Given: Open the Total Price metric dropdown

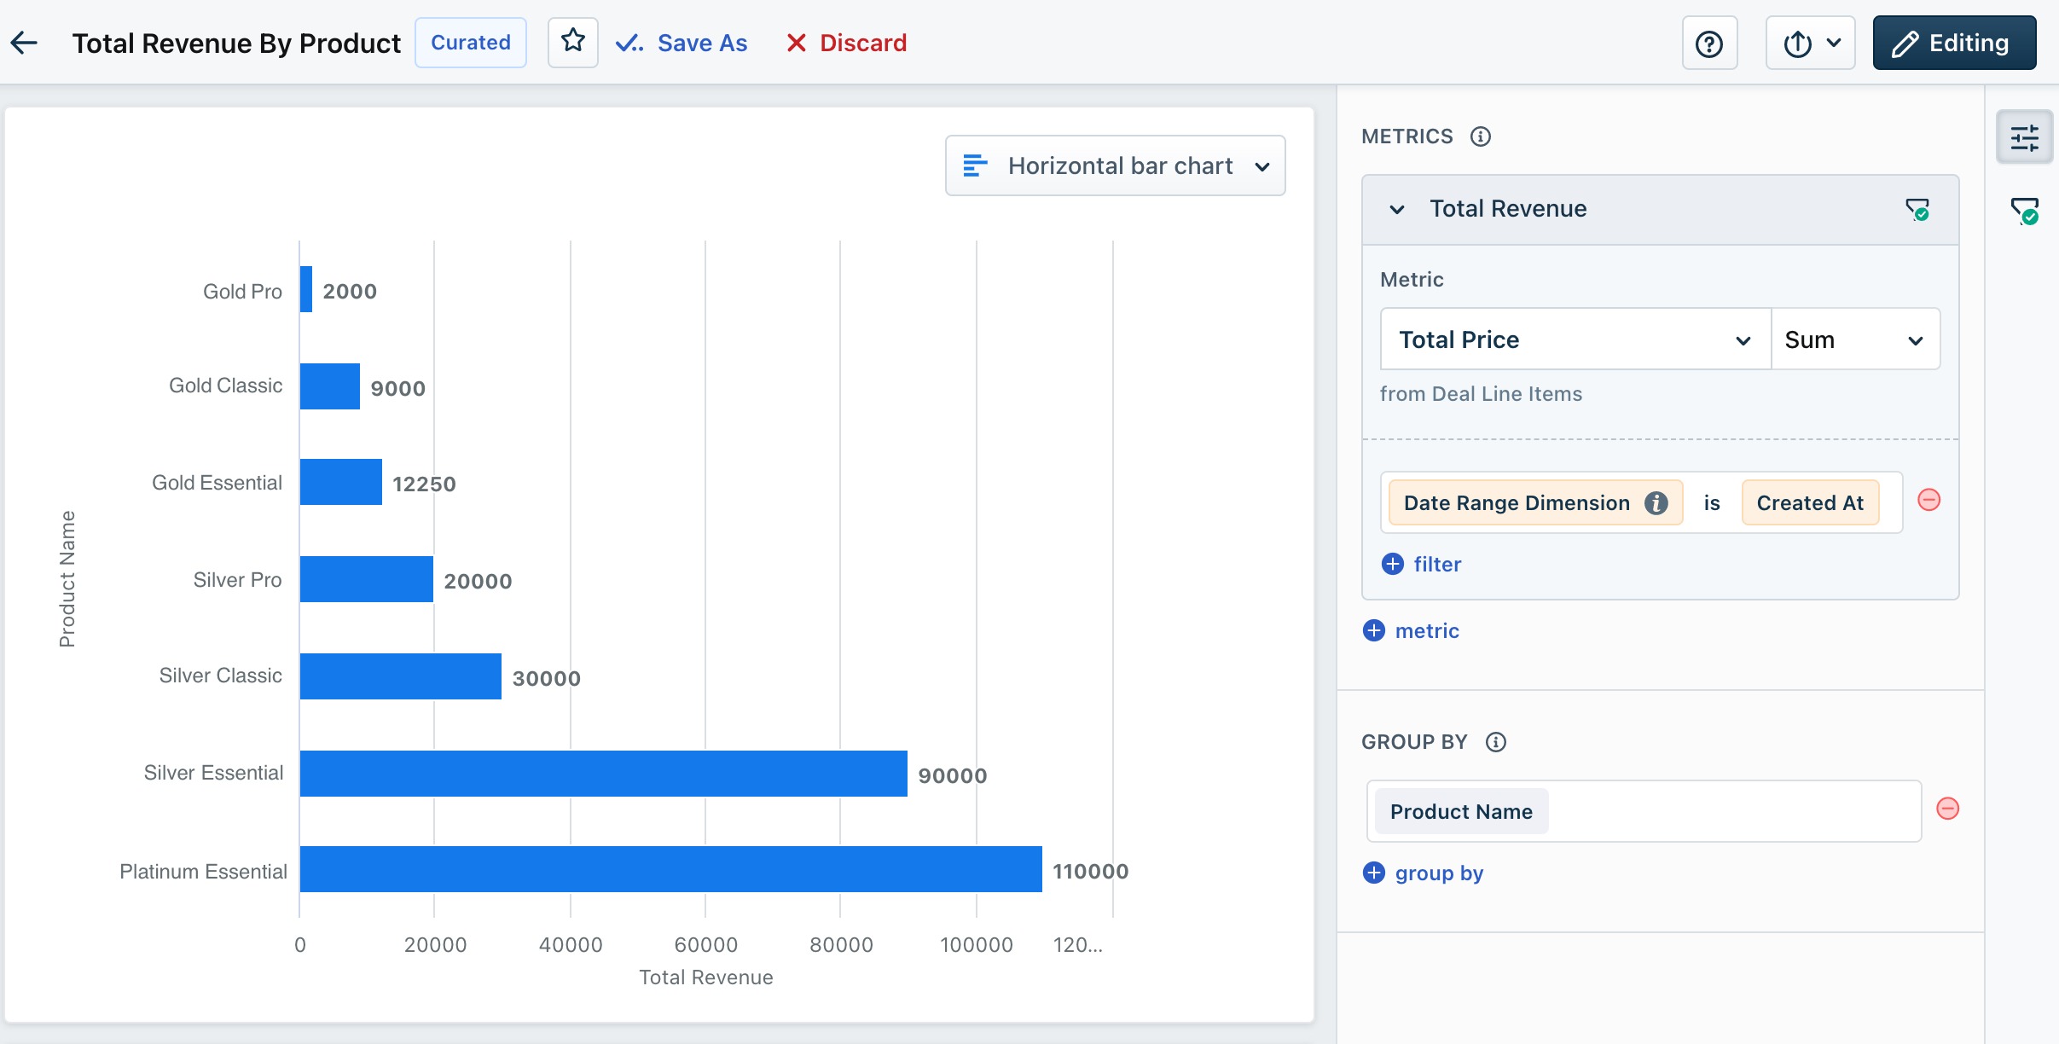Looking at the screenshot, I should click(x=1575, y=339).
